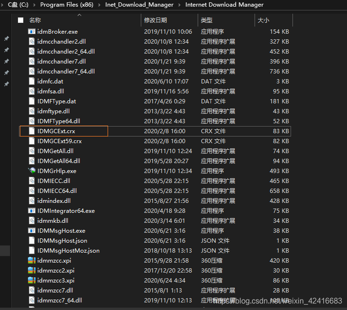Select the idmfc.dat file name
Screen dimensions: 347x310
(50, 82)
